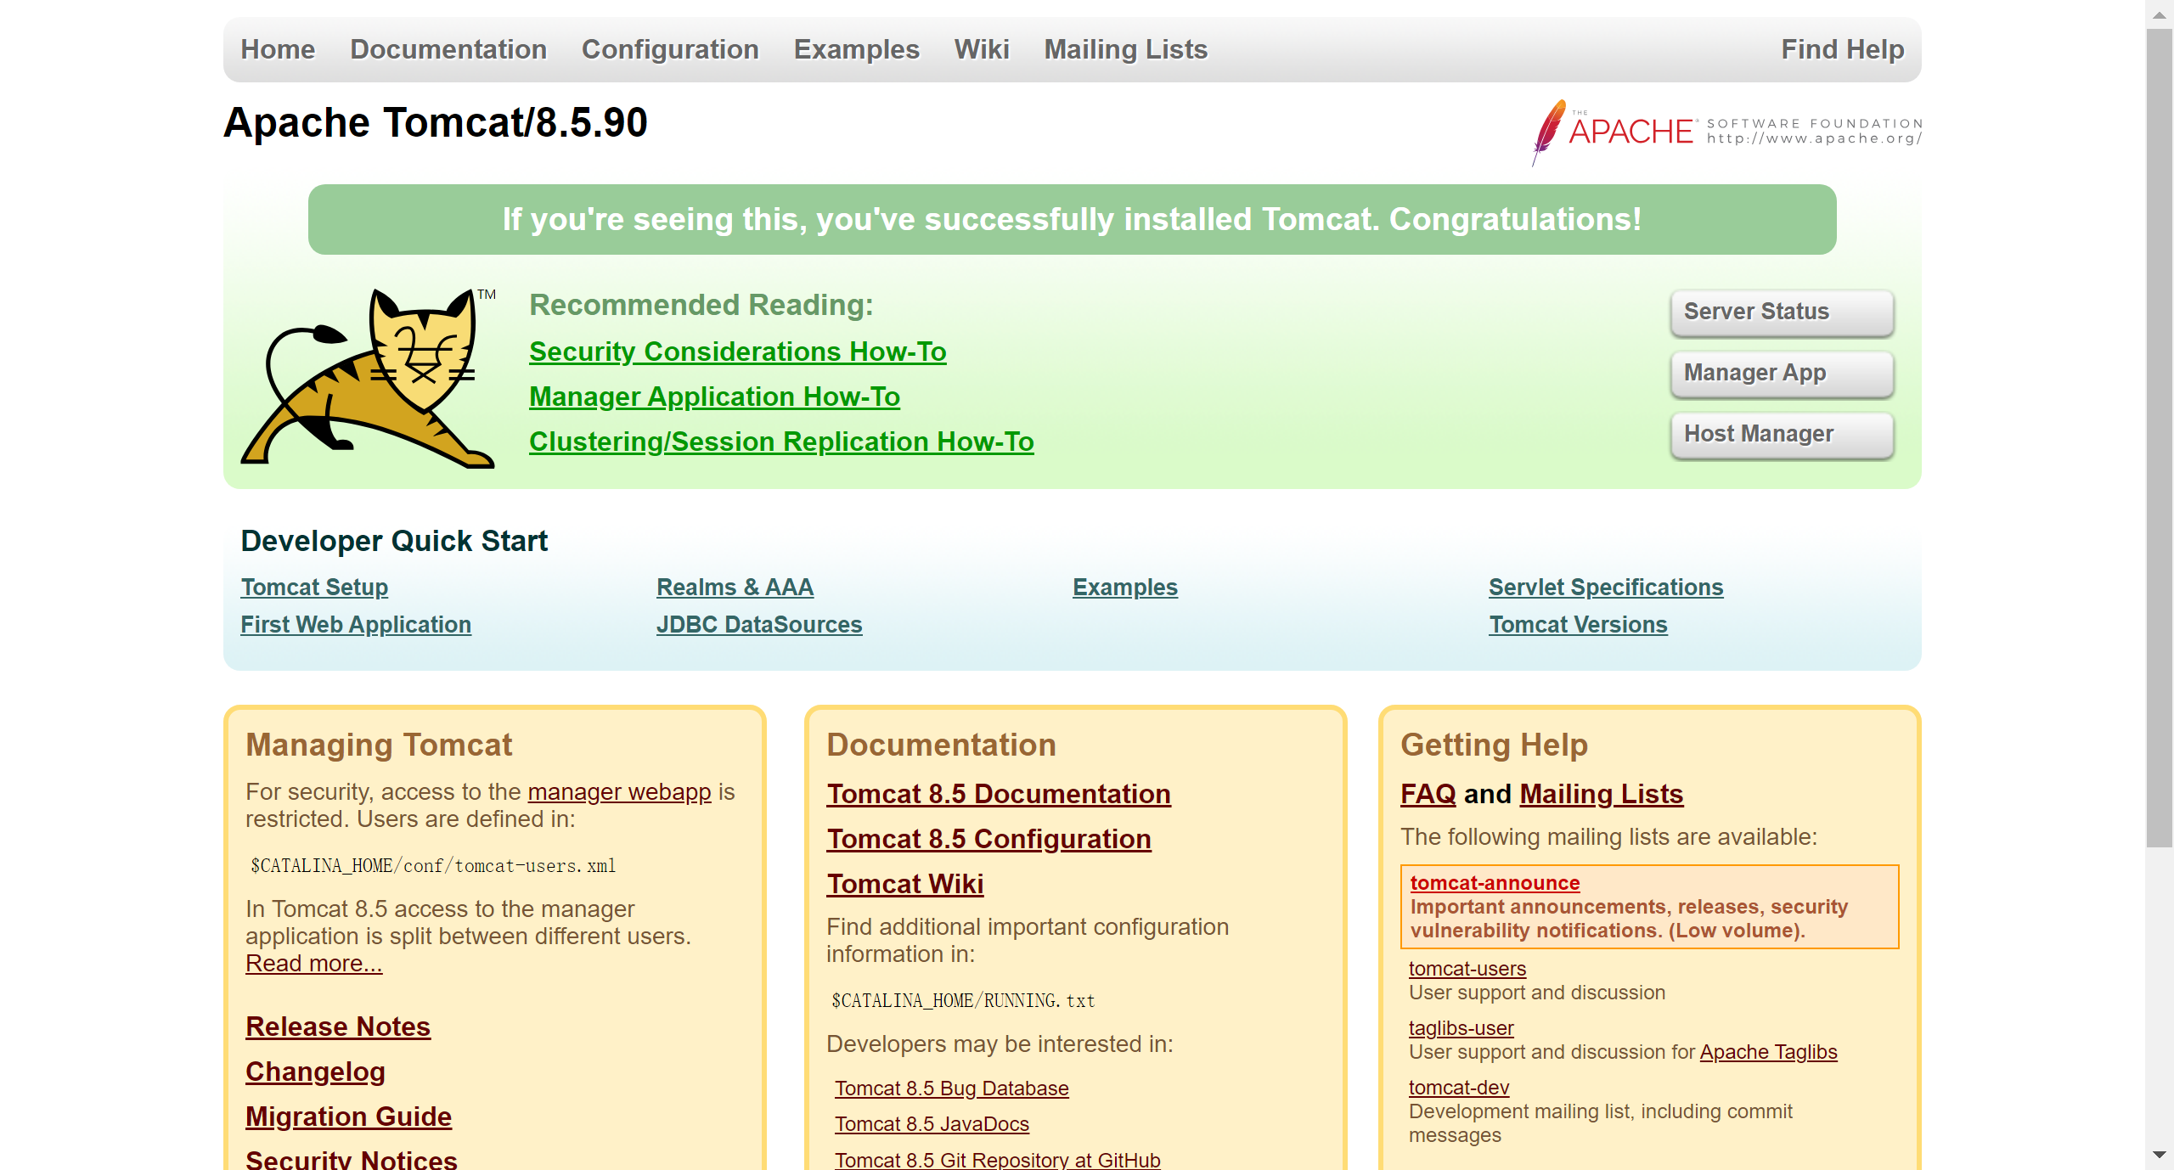Screen dimensions: 2174x1170
Task: Click the scrollbar down arrow
Action: point(2160,1155)
